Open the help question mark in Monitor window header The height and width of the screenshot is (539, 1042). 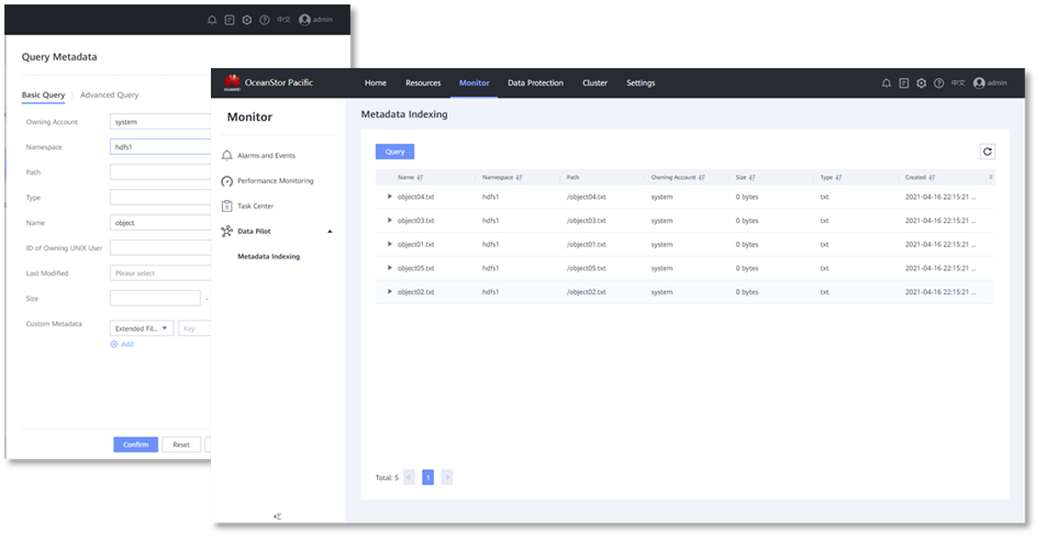pyautogui.click(x=938, y=83)
